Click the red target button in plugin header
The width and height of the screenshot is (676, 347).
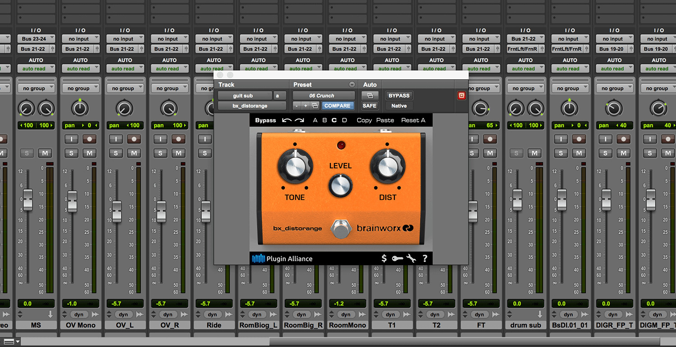click(461, 95)
